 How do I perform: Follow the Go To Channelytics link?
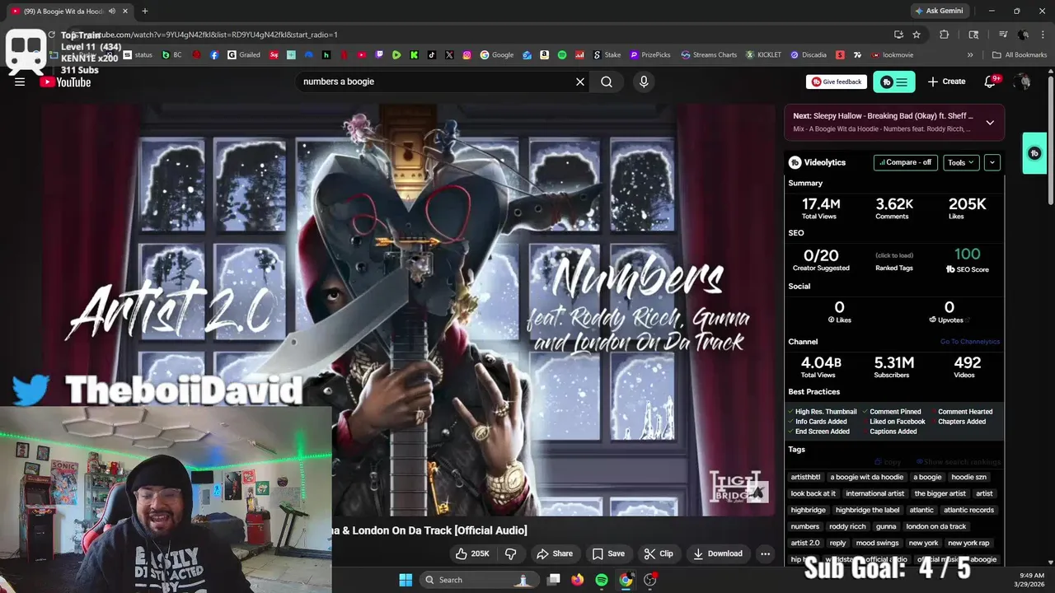tap(969, 342)
